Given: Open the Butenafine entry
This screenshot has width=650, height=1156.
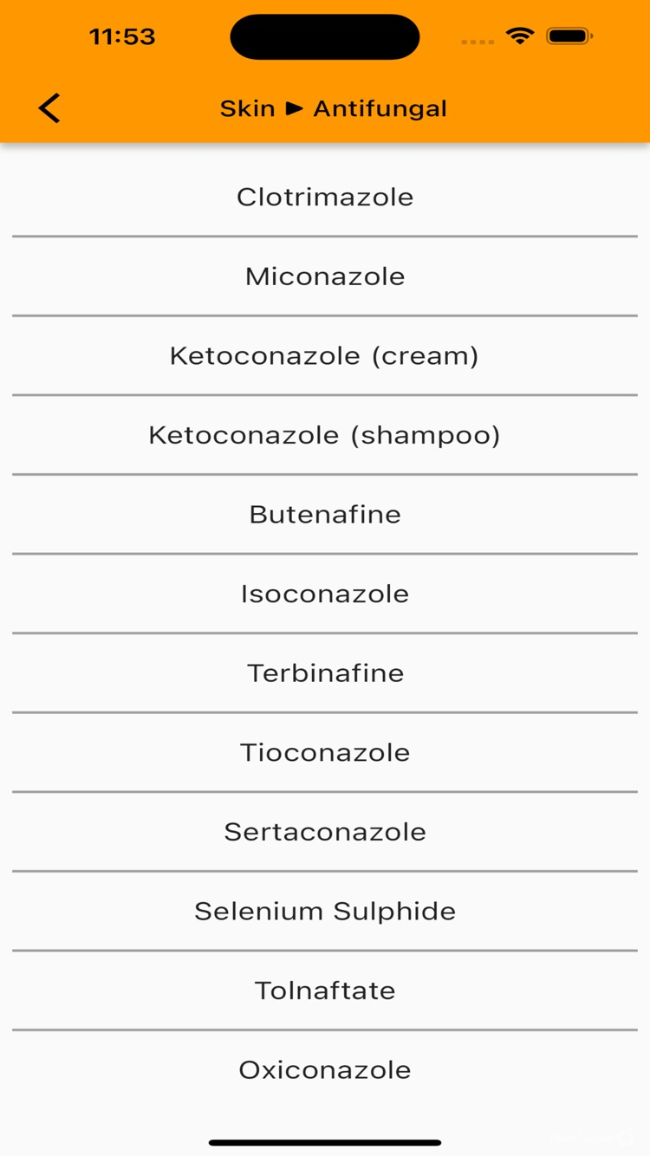Looking at the screenshot, I should (325, 514).
